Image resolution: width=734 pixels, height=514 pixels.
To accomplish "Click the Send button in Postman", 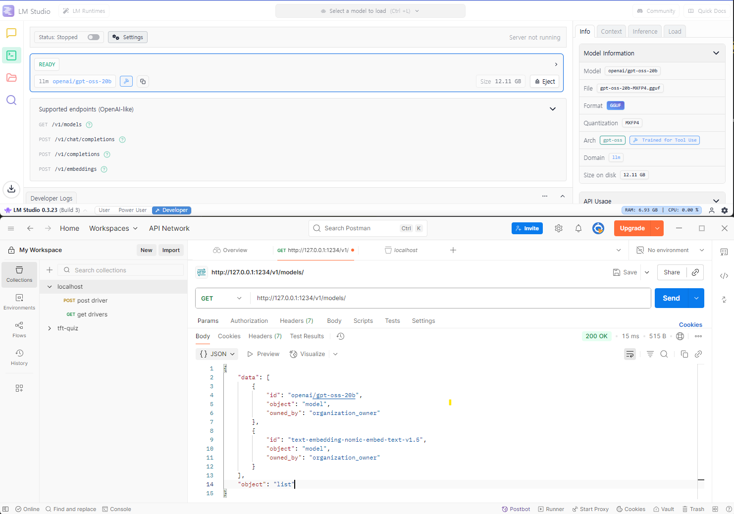I will [x=672, y=298].
